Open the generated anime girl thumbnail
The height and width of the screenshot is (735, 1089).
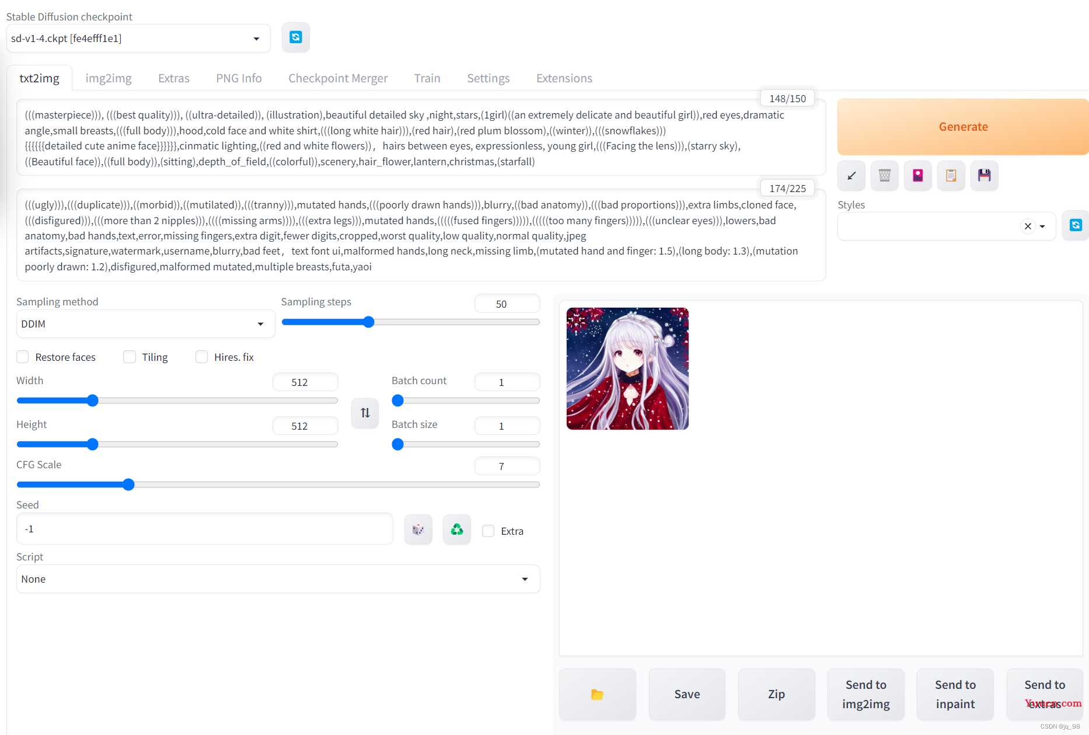pyautogui.click(x=627, y=369)
